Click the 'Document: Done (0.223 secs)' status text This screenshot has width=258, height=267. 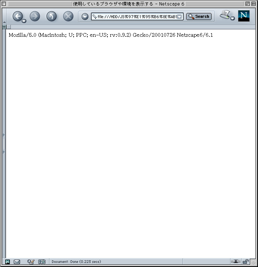76,261
